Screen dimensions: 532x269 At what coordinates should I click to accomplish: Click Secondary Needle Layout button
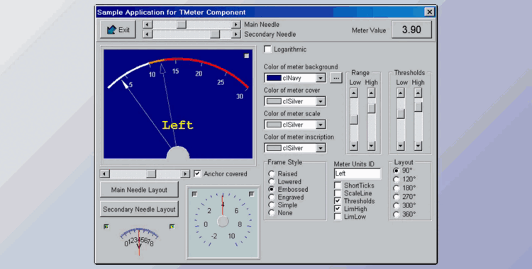click(x=139, y=209)
